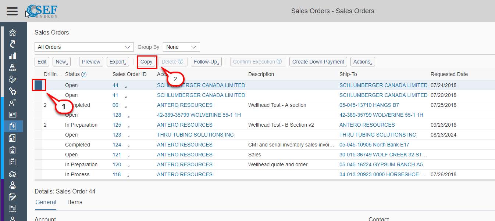Open the clipboard checkmark sidebar icon
The width and height of the screenshot is (495, 221).
[13, 150]
